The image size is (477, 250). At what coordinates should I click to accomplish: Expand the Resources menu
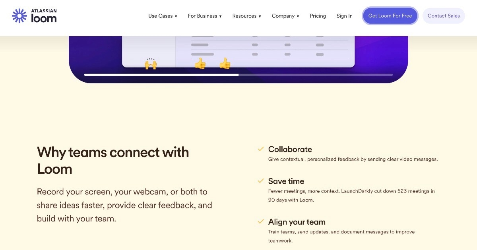[246, 16]
